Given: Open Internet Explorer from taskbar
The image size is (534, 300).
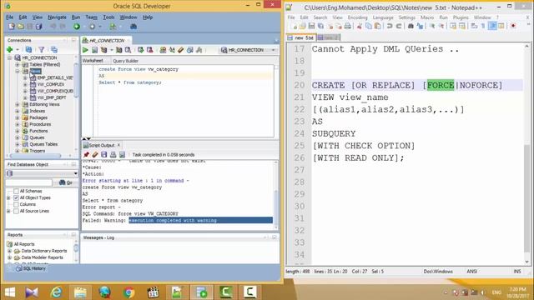Looking at the screenshot, I should (56, 292).
